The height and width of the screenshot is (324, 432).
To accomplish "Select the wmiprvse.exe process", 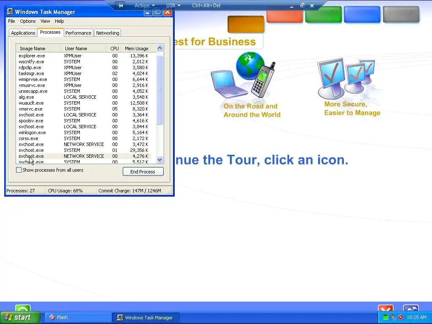I will [x=84, y=79].
